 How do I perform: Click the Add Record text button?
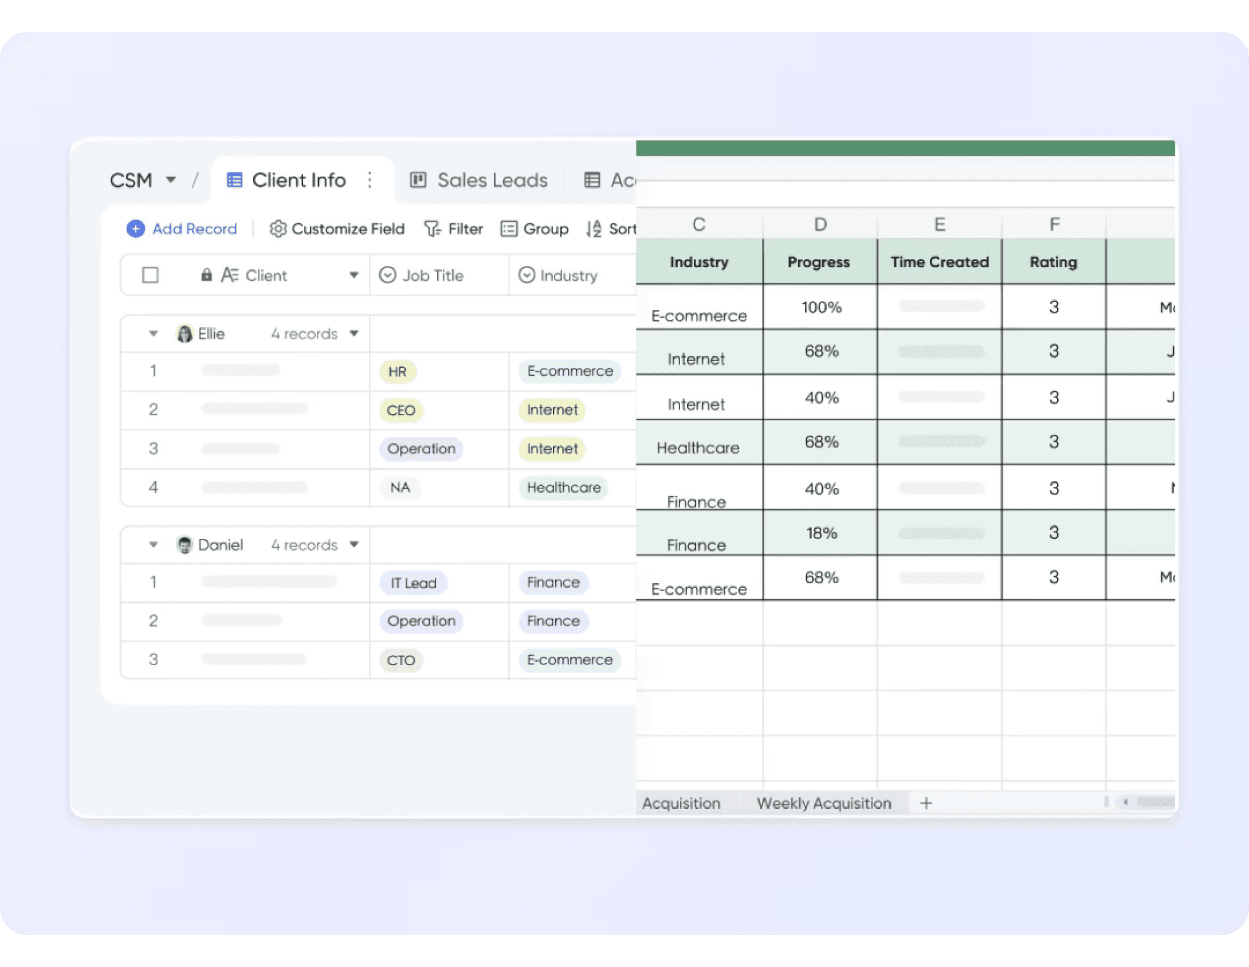194,229
